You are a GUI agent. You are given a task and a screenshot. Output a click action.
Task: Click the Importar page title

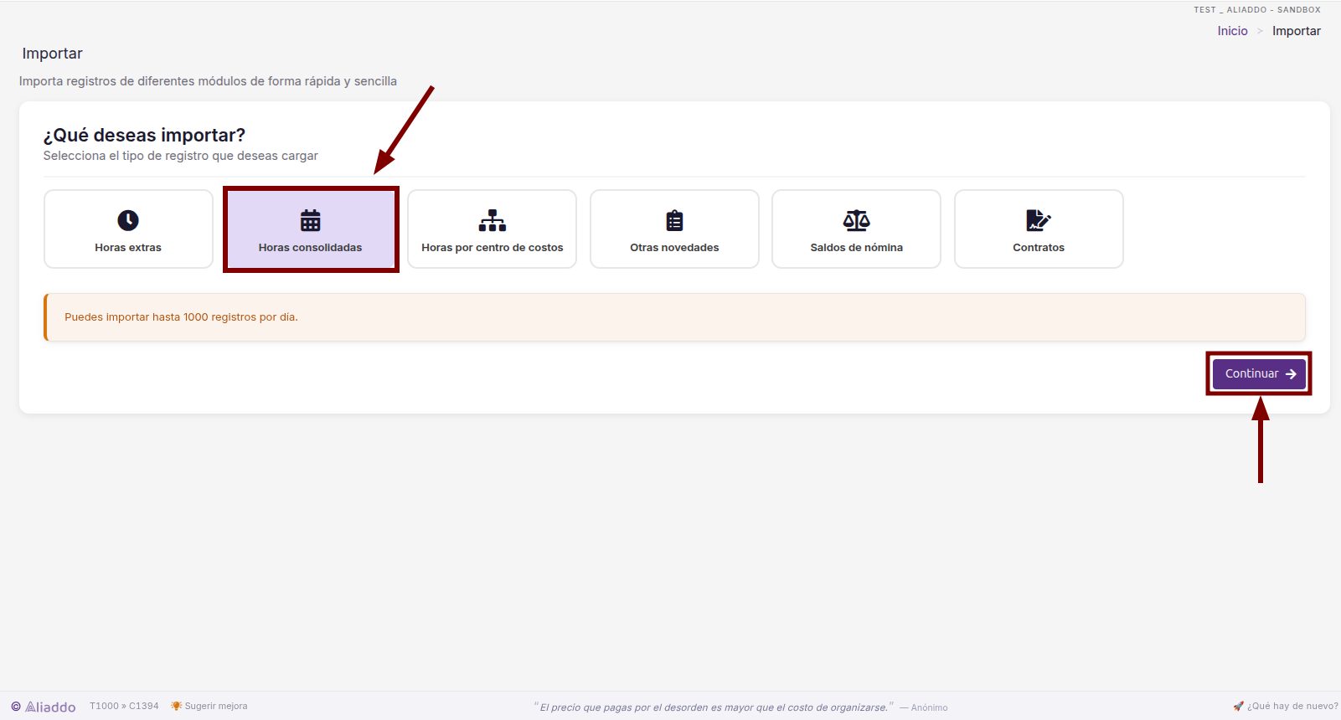(x=52, y=54)
